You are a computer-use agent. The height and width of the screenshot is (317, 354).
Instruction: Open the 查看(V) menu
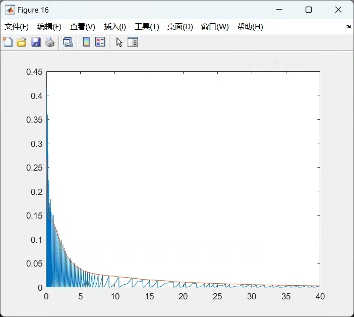(82, 27)
